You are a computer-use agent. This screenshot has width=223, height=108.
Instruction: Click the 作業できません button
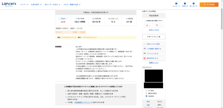154,37
